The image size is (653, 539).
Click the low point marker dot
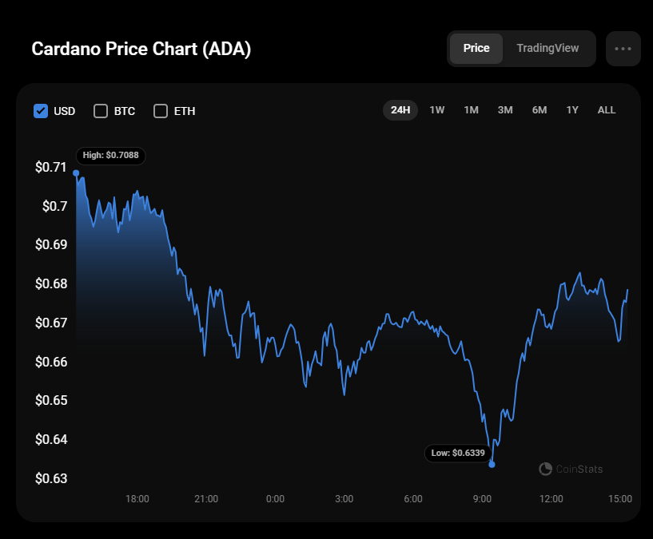pyautogui.click(x=492, y=464)
